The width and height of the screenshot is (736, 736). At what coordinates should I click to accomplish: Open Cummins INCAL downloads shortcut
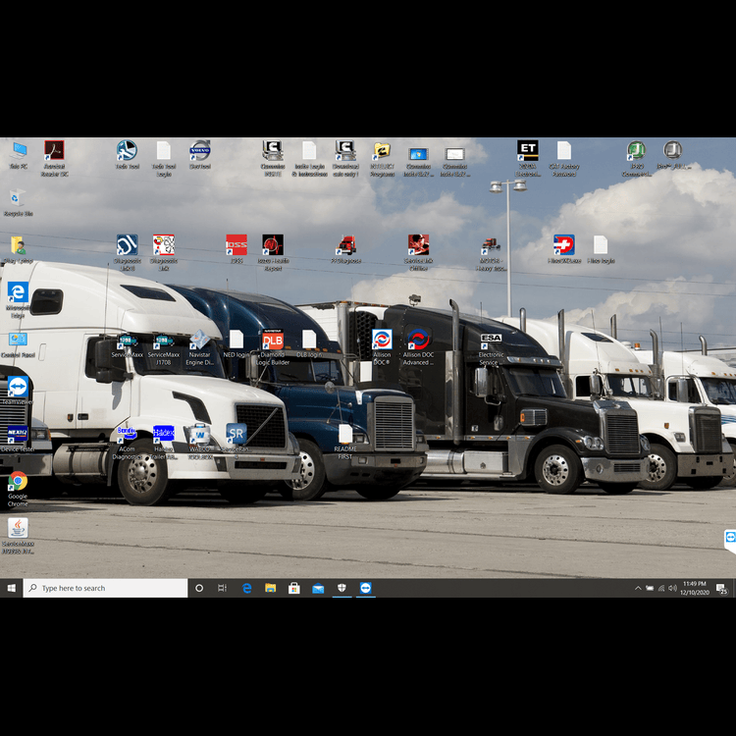point(345,158)
